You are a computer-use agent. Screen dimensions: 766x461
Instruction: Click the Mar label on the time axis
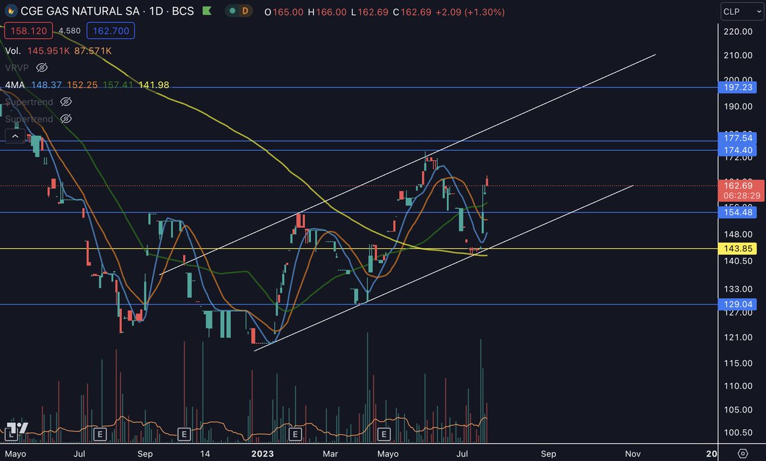coord(330,453)
